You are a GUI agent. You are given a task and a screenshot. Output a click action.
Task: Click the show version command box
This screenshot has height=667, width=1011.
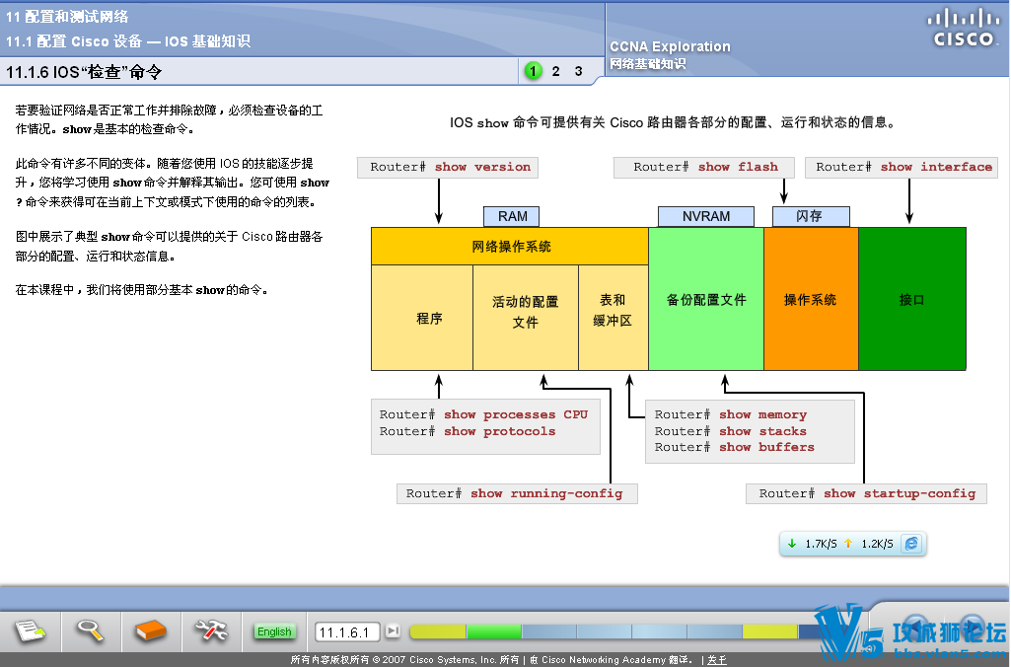[x=448, y=167]
